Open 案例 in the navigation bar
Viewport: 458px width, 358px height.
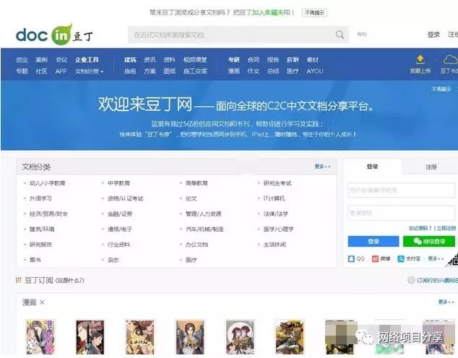click(x=41, y=60)
